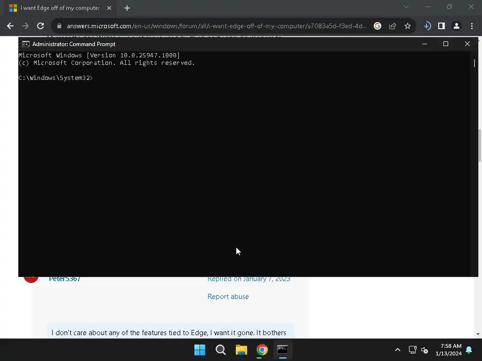Image resolution: width=482 pixels, height=361 pixels.
Task: Bookmark this tab with the star icon
Action: (408, 26)
